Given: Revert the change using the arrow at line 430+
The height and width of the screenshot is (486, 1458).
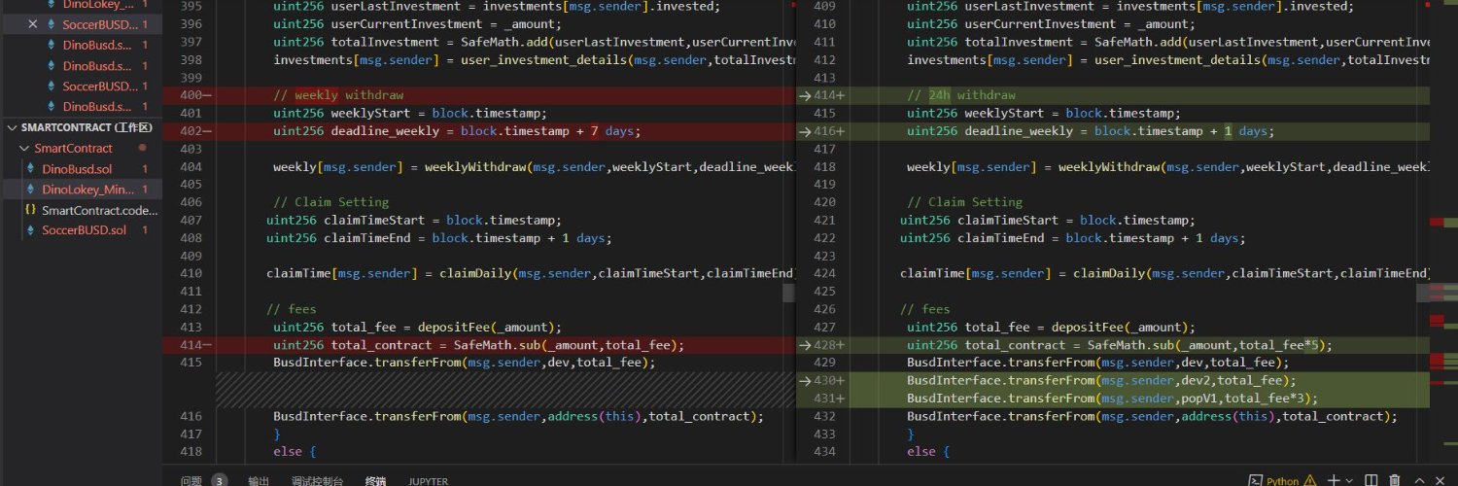Looking at the screenshot, I should click(x=804, y=381).
